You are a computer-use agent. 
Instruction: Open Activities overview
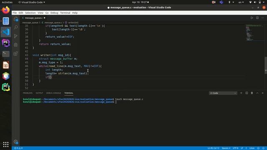click(x=7, y=2)
